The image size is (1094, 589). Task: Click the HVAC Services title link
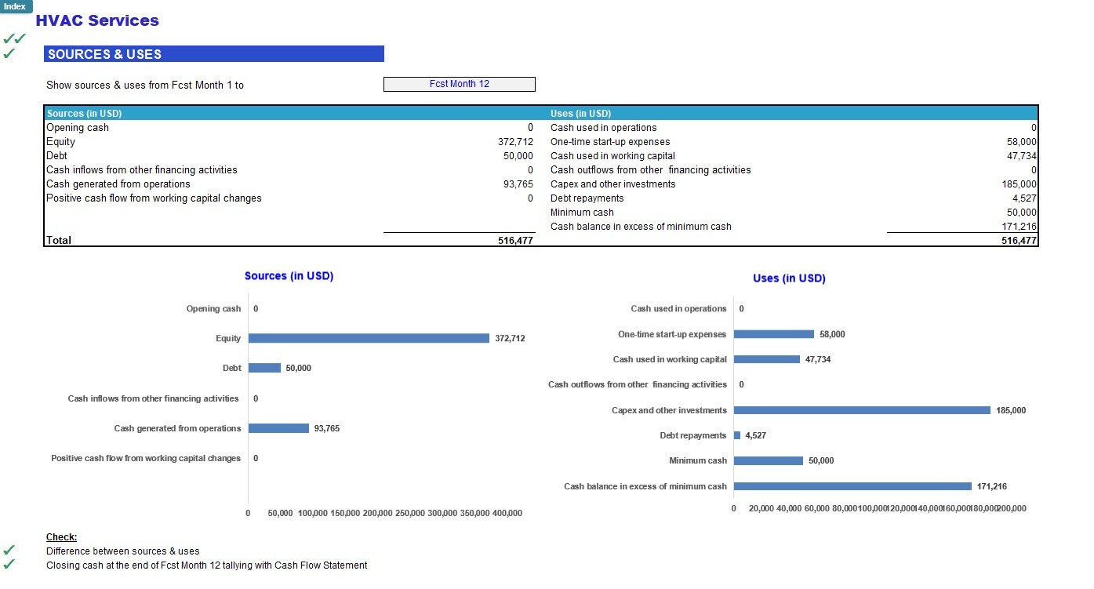click(x=97, y=20)
